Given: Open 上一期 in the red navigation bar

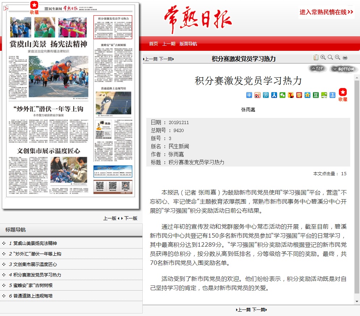Looking at the screenshot, I should click(169, 44).
